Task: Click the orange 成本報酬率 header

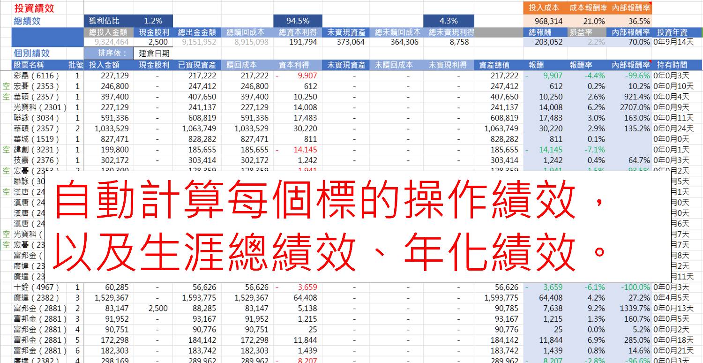Action: point(588,8)
